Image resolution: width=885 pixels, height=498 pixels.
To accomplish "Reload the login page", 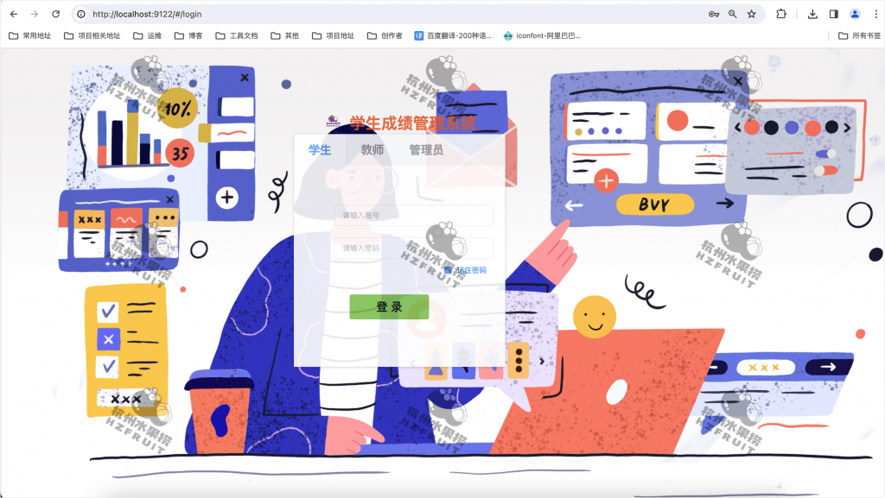I will pos(56,14).
